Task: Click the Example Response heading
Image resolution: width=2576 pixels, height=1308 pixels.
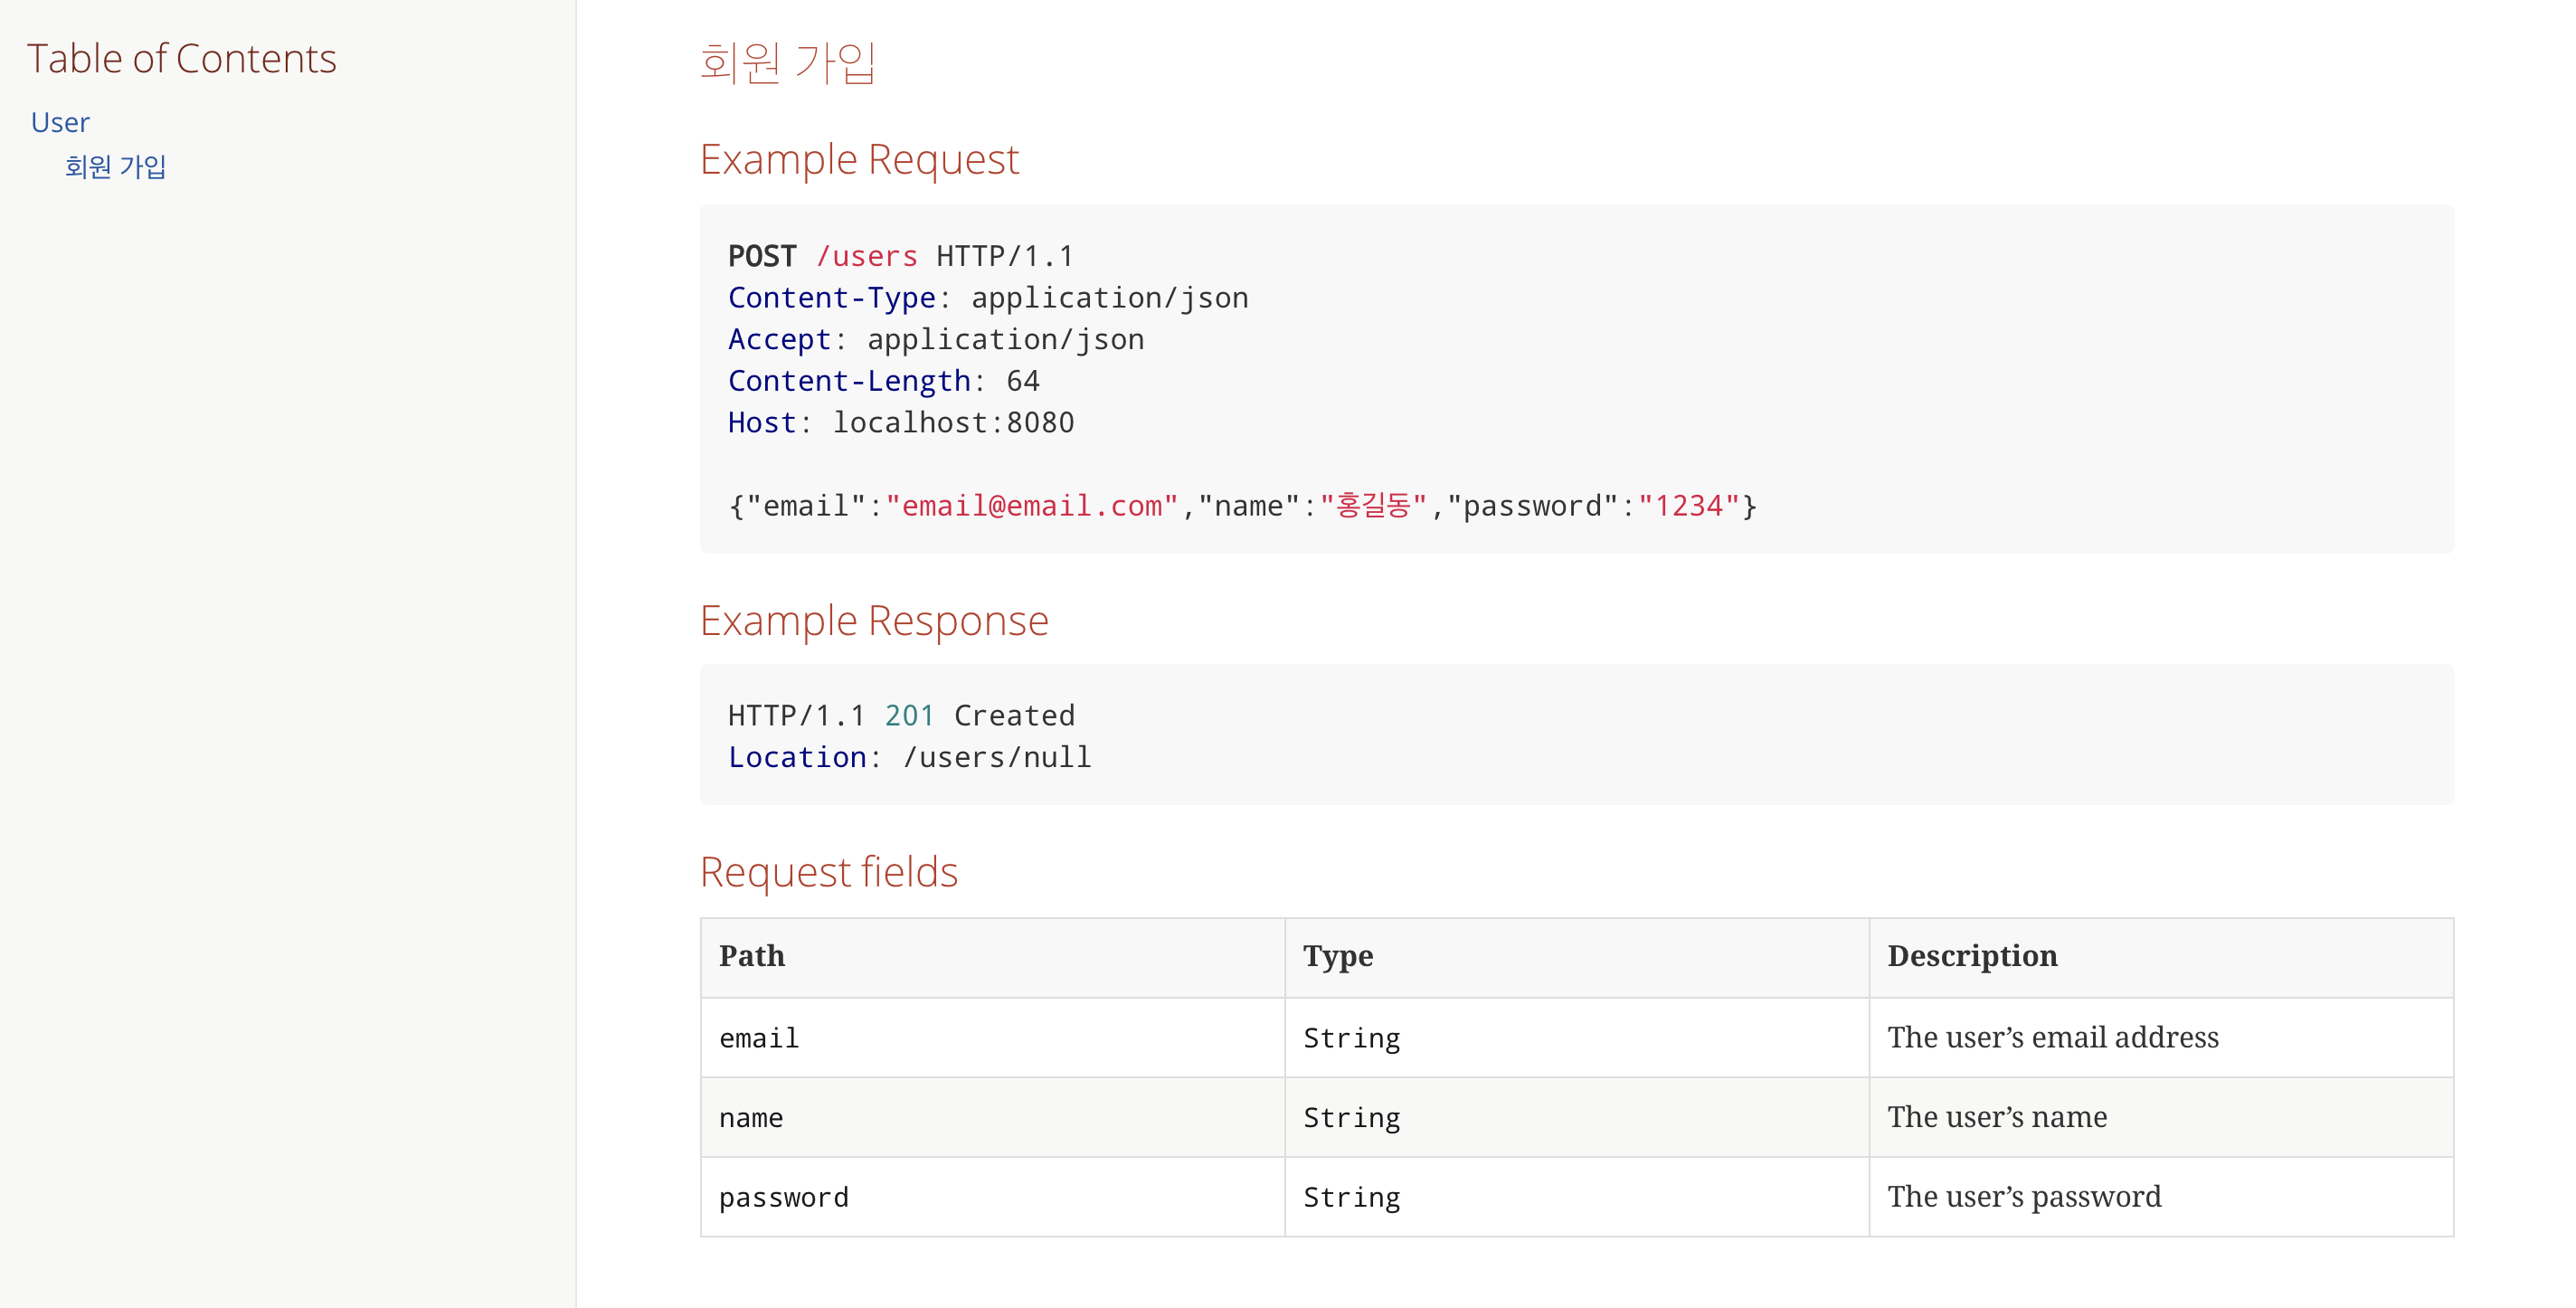Action: 874,620
